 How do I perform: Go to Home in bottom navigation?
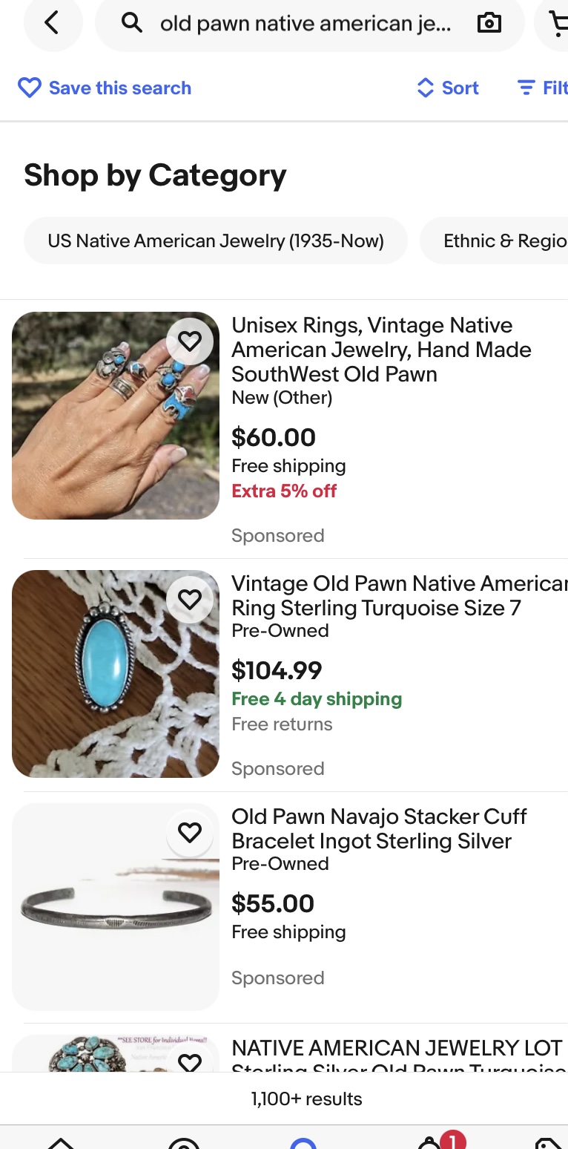[x=62, y=1143]
